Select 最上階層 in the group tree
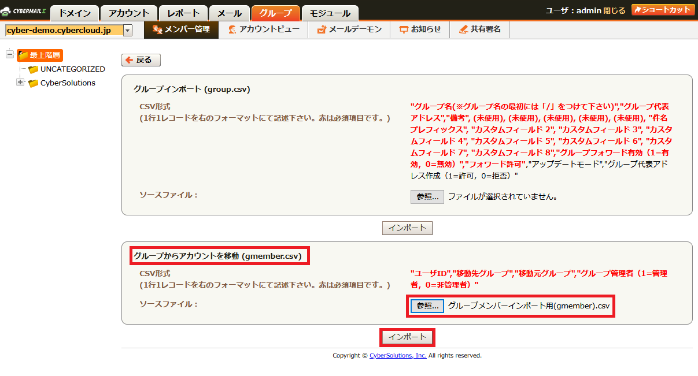Screen dimensions: 698x376 [x=45, y=55]
